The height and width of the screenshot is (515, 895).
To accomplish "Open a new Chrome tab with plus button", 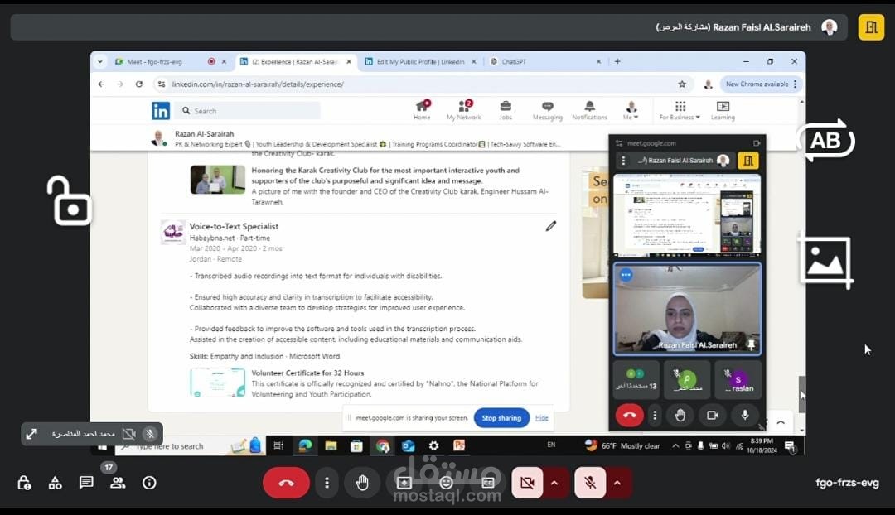I will 617,61.
